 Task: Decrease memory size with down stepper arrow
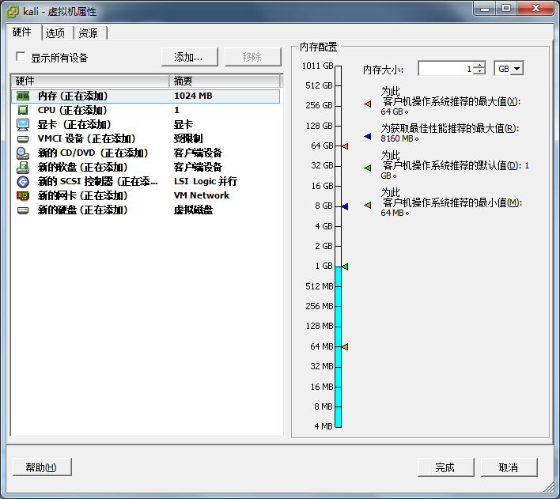coord(480,71)
